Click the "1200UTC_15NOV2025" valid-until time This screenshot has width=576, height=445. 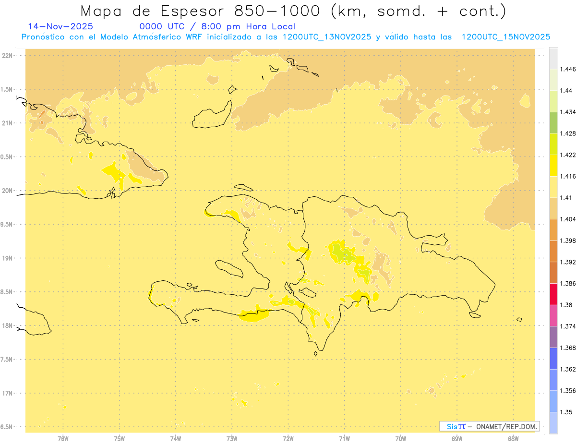pyautogui.click(x=505, y=37)
